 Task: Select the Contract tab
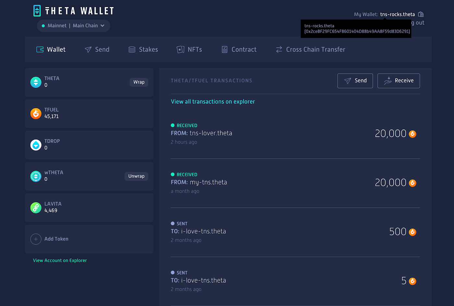(x=239, y=50)
